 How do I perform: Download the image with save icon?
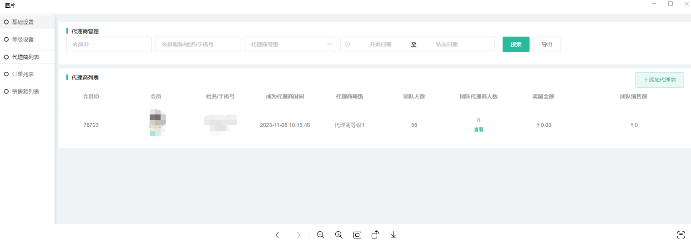click(x=394, y=235)
